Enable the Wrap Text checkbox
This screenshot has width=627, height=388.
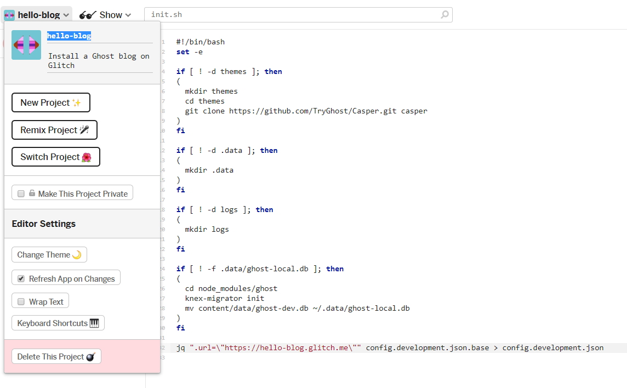pos(21,301)
